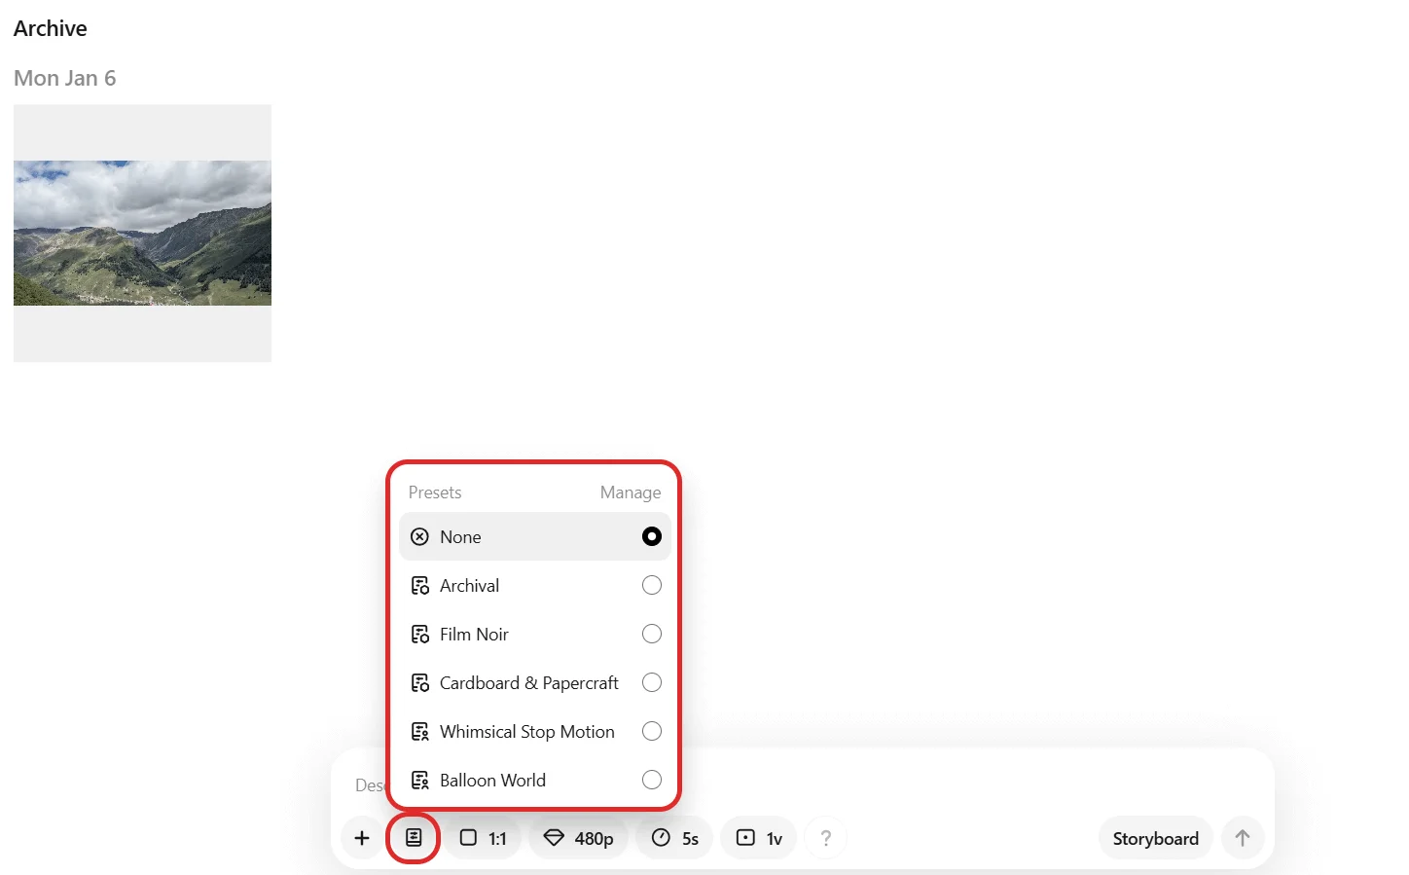
Task: Open the 1:1 aspect ratio dropdown
Action: pyautogui.click(x=483, y=838)
